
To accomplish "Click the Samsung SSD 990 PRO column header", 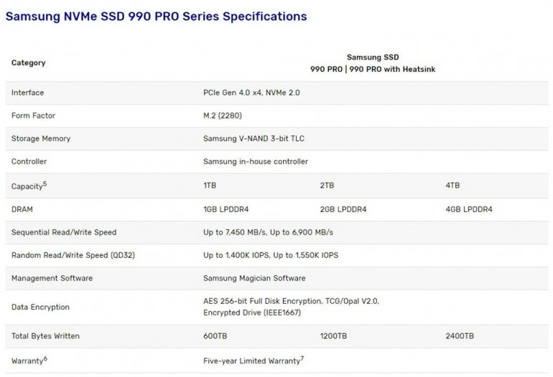I will pyautogui.click(x=372, y=63).
